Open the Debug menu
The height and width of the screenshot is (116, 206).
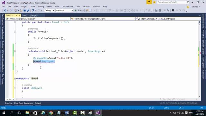click(x=41, y=6)
